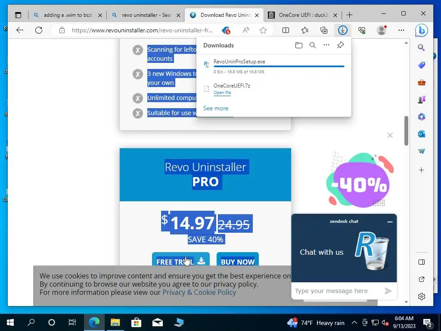
Task: Add this page to favorites star
Action: coord(263,30)
